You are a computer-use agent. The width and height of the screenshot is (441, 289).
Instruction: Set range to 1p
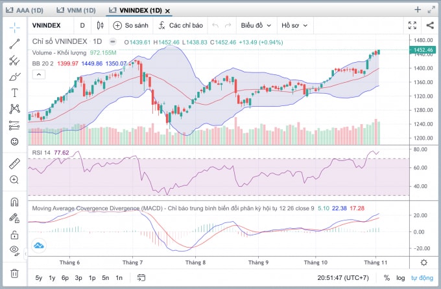coord(92,278)
